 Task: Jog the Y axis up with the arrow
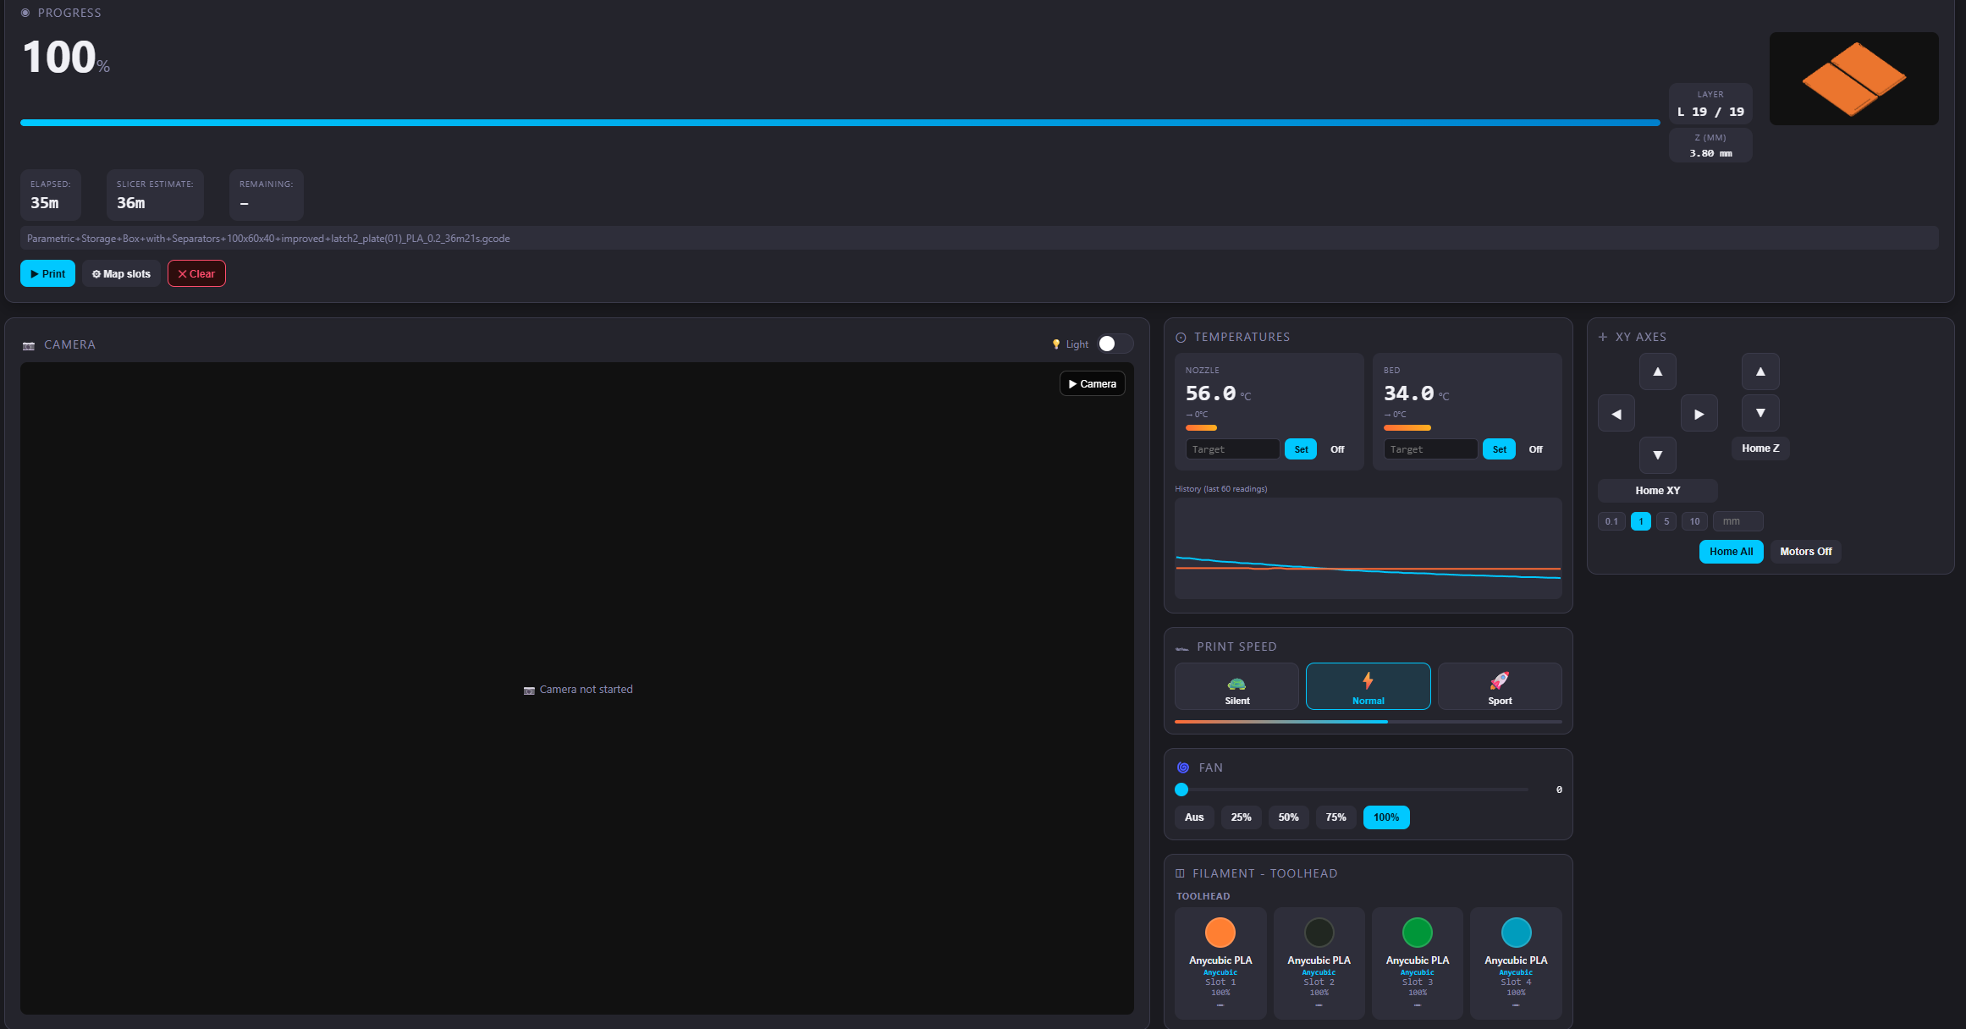[1657, 371]
